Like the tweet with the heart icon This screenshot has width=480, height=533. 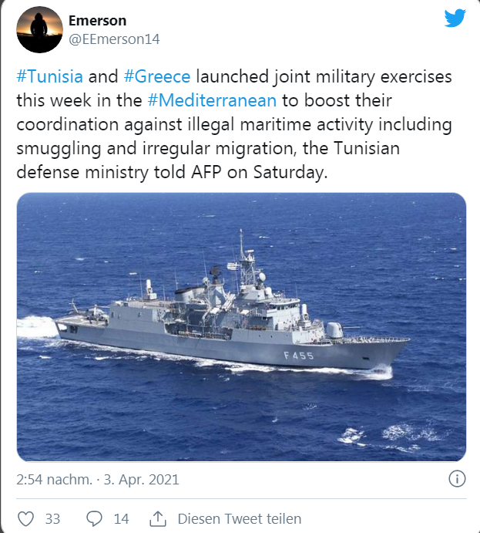tap(25, 518)
